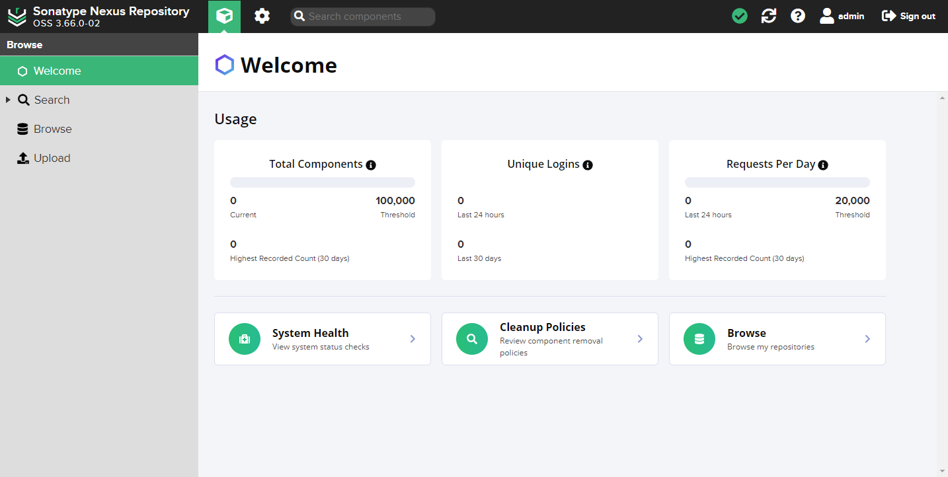The height and width of the screenshot is (477, 948).
Task: Click the Unique Logins info icon
Action: point(588,165)
